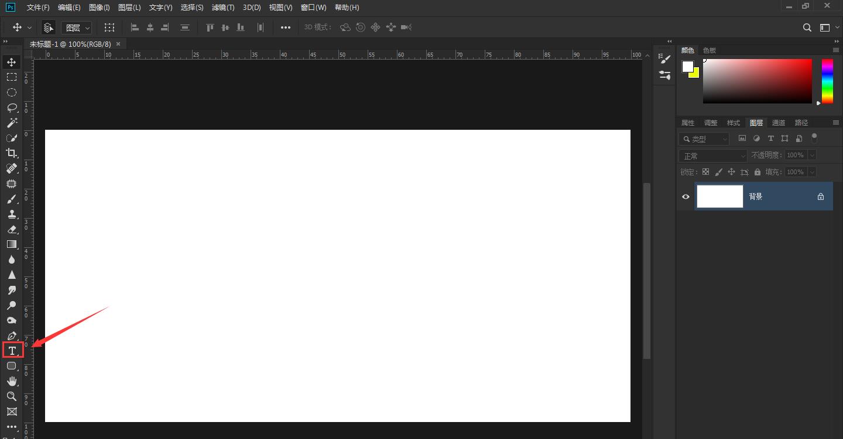Click the 背景 layer thumbnail
The image size is (843, 439).
coord(719,196)
